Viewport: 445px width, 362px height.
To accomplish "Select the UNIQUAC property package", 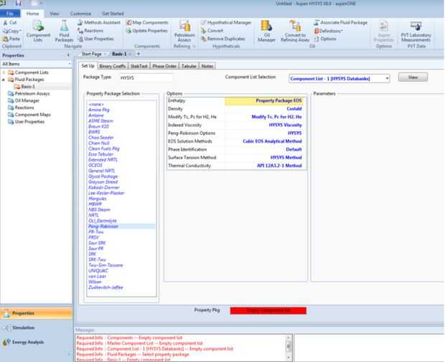I will (98, 271).
